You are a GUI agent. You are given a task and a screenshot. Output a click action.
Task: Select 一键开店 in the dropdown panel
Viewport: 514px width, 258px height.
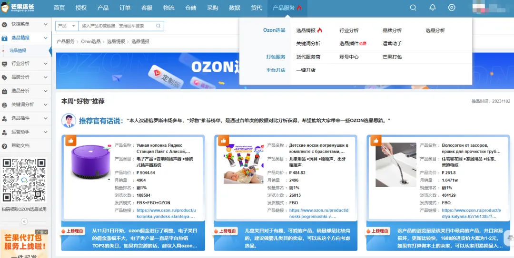306,70
